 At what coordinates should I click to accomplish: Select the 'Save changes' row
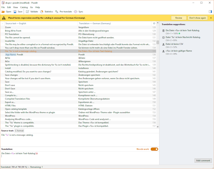point(78,75)
